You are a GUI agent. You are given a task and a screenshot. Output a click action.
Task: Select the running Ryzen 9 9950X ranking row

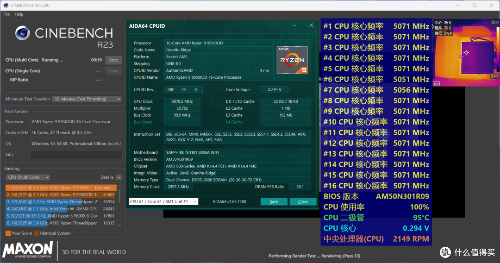61,188
